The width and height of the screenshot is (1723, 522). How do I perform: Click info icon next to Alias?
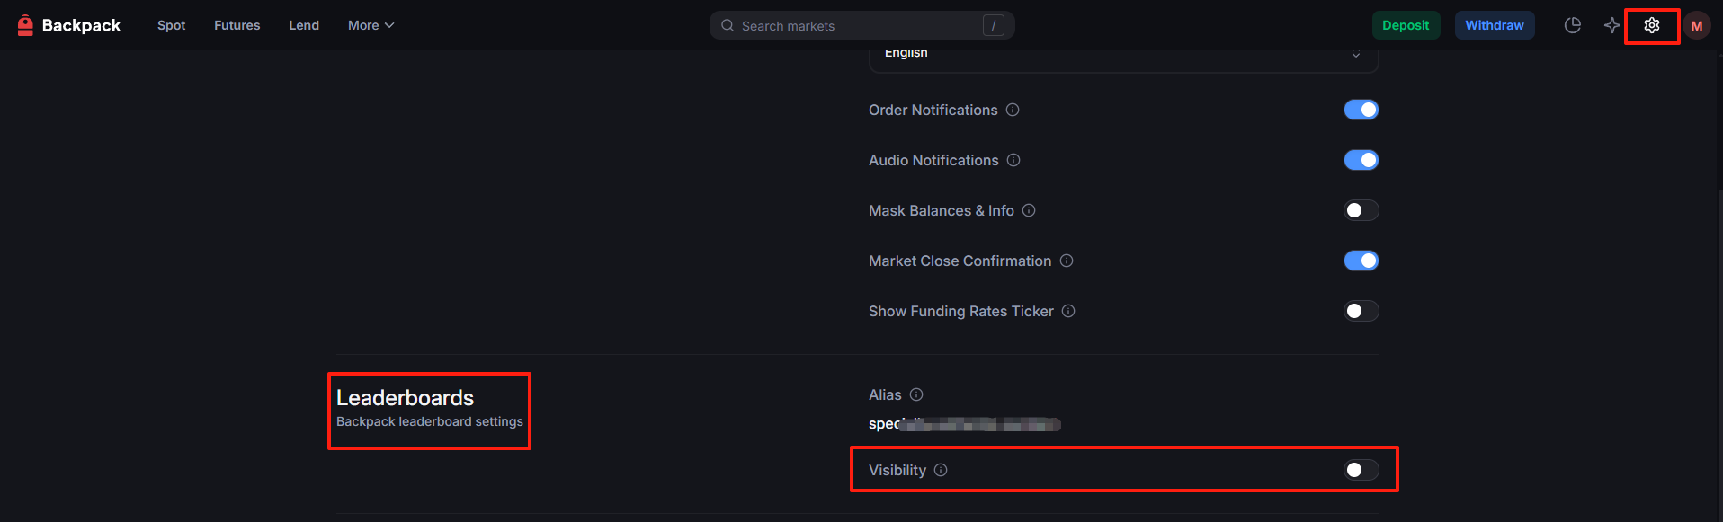916,394
